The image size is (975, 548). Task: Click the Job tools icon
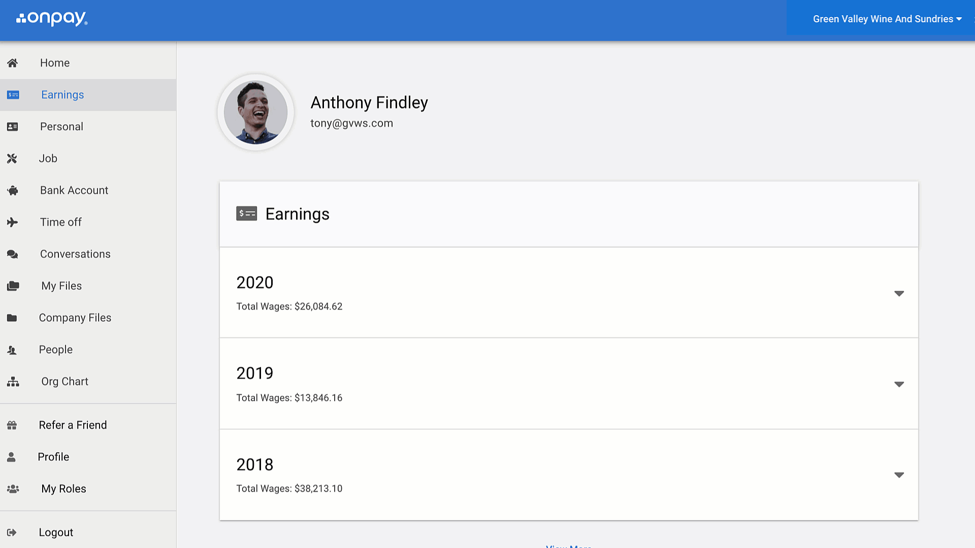click(x=12, y=159)
